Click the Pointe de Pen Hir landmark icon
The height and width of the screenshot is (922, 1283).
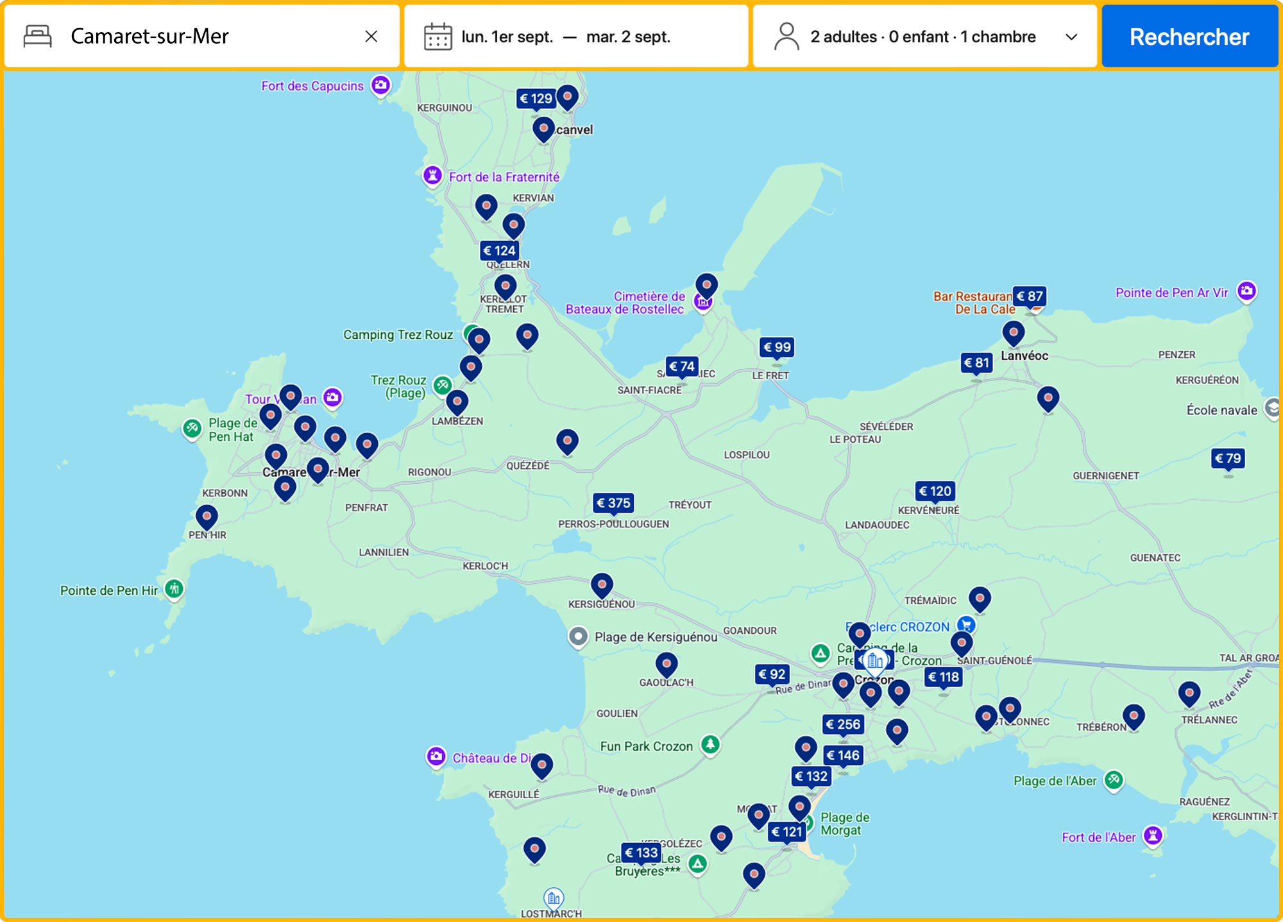[174, 588]
